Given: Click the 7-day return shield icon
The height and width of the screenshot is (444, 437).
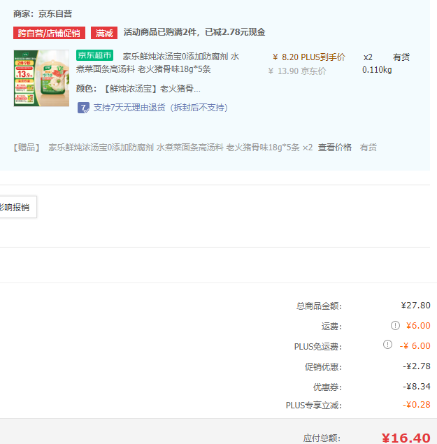Looking at the screenshot, I should click(83, 108).
